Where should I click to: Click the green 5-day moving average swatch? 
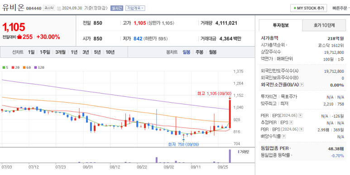(4, 67)
